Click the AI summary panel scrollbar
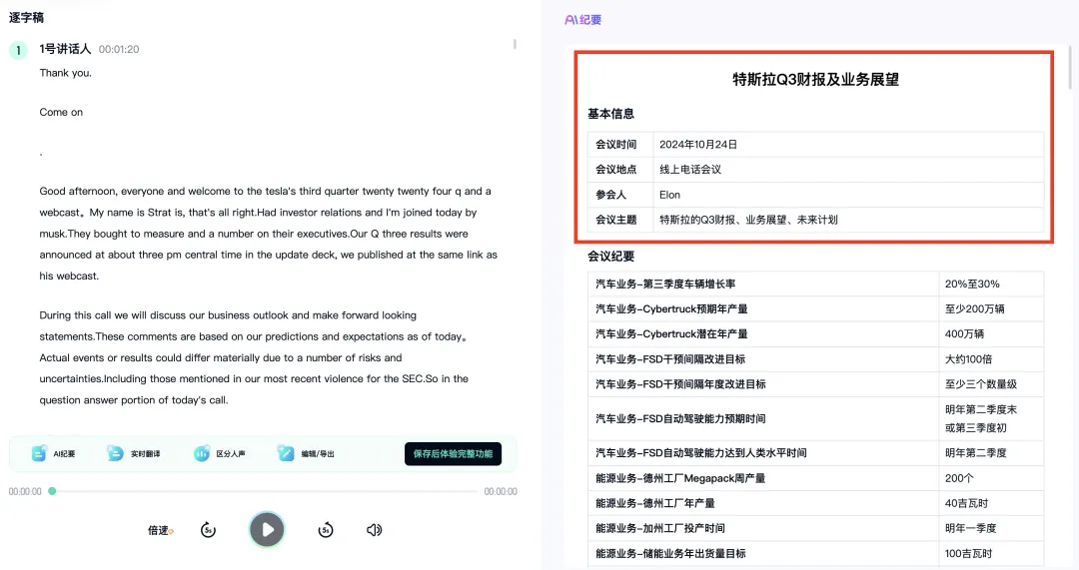Screen dimensions: 1079x570 tap(1071, 69)
